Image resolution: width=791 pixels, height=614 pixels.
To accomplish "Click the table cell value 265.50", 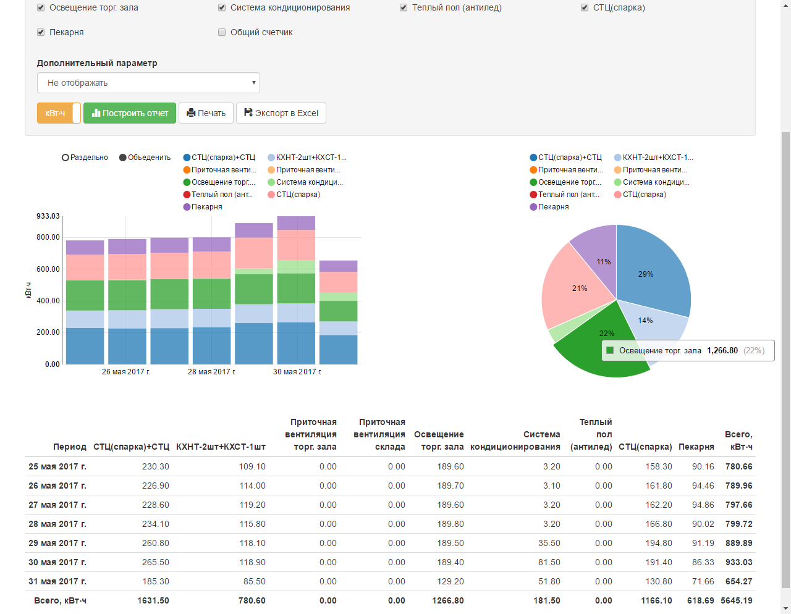I will pyautogui.click(x=156, y=562).
